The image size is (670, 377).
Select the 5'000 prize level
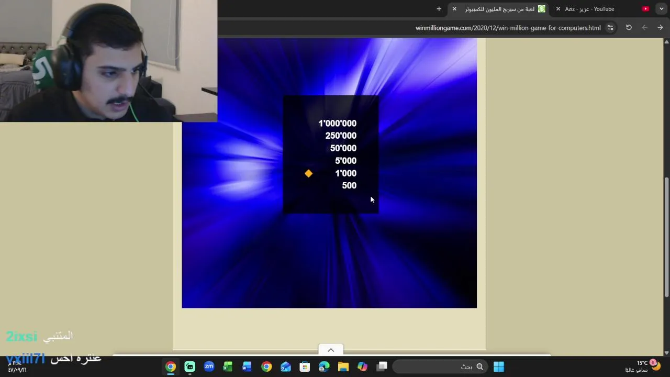pos(345,161)
